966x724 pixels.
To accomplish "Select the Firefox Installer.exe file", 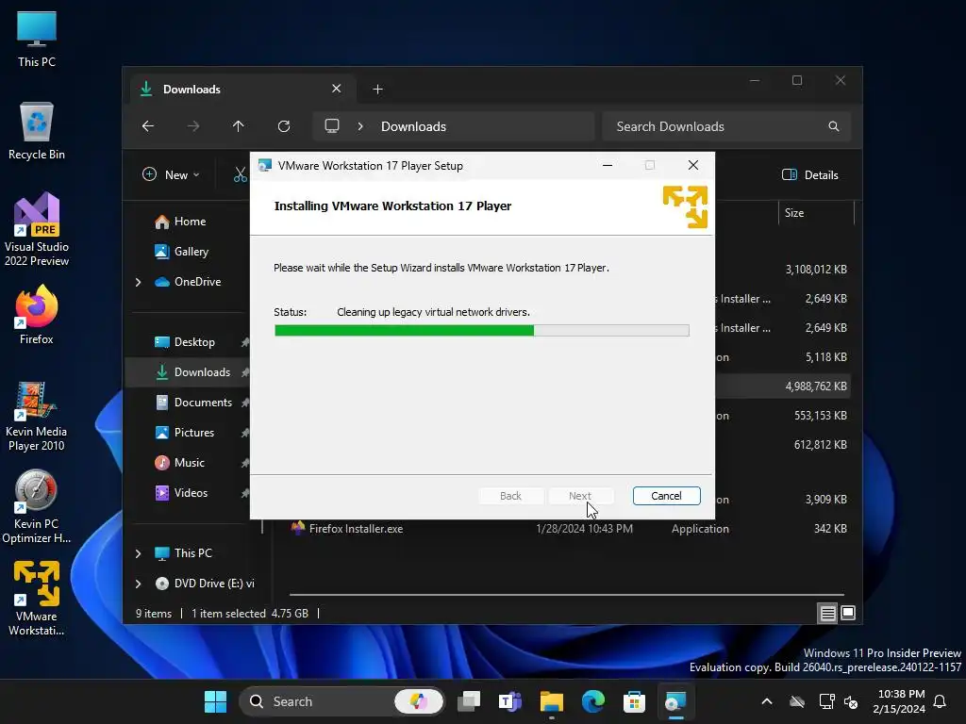I will (x=570, y=529).
